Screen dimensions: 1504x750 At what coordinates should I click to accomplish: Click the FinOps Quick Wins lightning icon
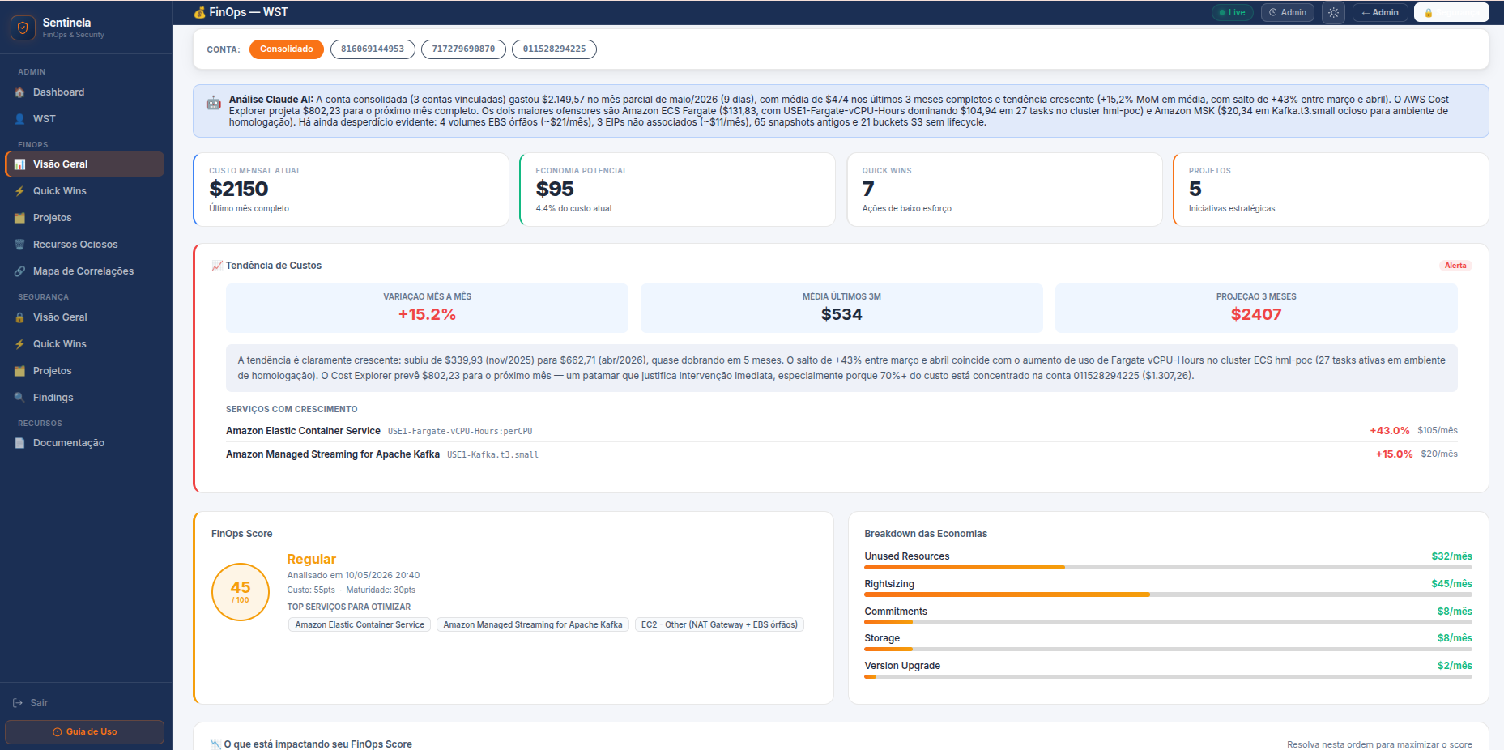(19, 191)
